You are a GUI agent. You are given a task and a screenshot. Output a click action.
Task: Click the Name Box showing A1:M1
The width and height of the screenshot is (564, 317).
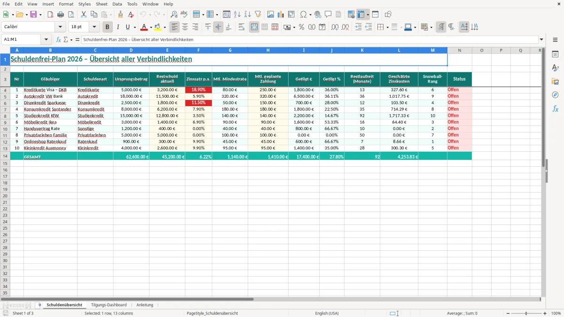22,39
